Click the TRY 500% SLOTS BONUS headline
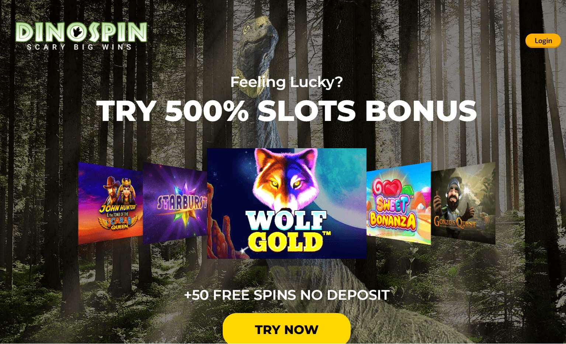The width and height of the screenshot is (566, 344). pyautogui.click(x=287, y=111)
